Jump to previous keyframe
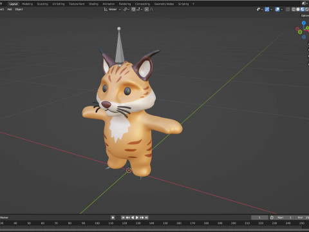This screenshot has height=232, width=309. 127,217
